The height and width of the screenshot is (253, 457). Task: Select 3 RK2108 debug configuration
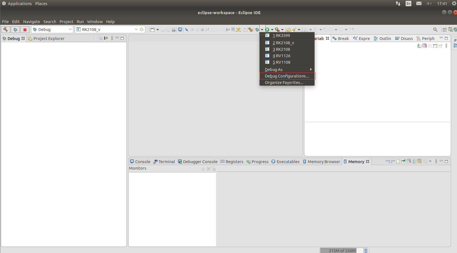[x=287, y=49]
